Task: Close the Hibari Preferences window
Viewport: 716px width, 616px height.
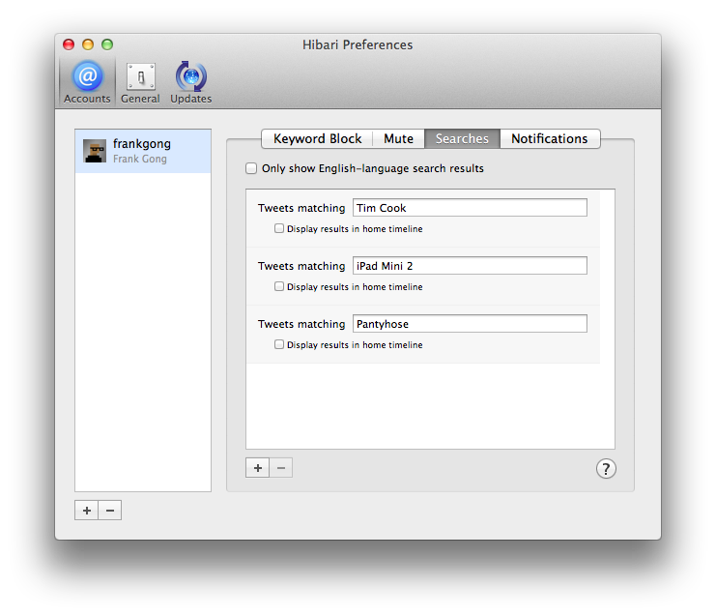Action: click(69, 44)
